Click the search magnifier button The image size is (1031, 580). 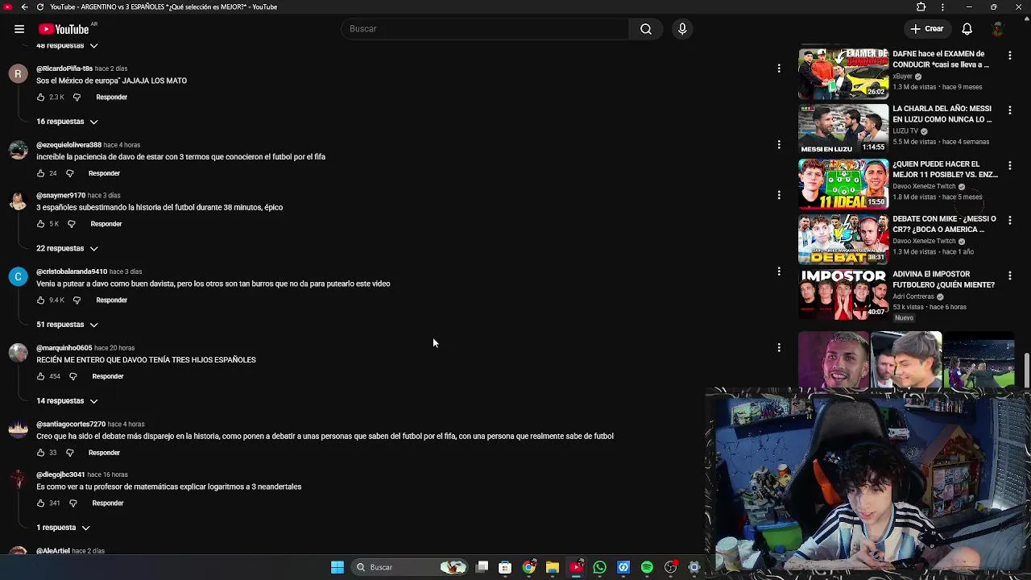point(646,29)
